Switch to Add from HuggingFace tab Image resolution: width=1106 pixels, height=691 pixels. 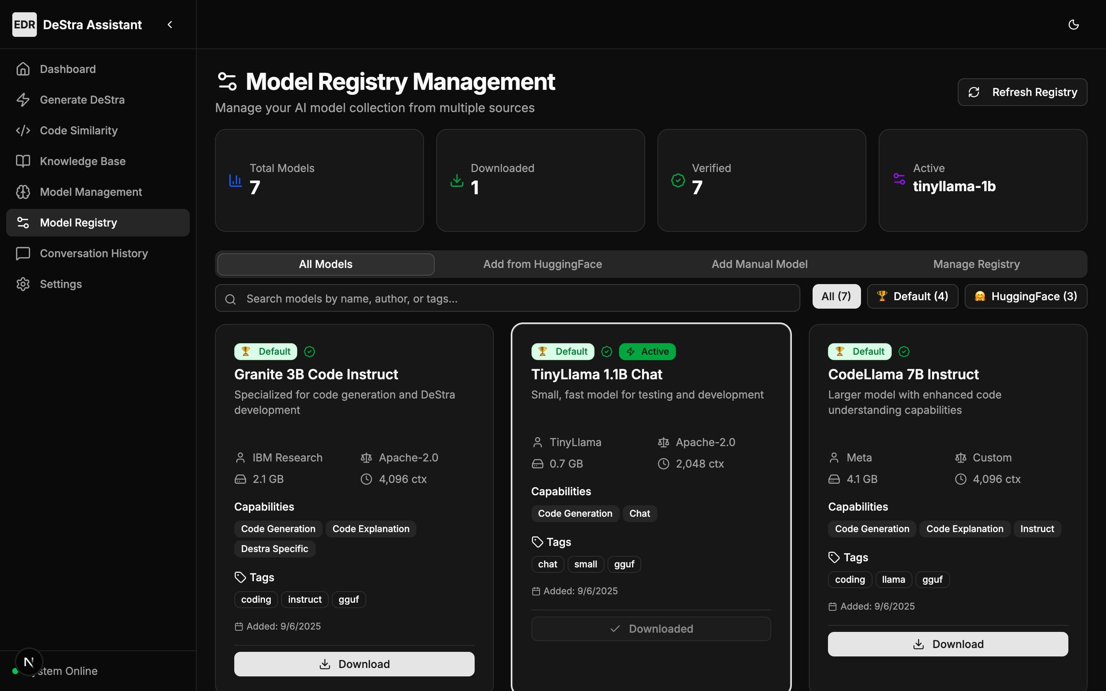tap(543, 264)
